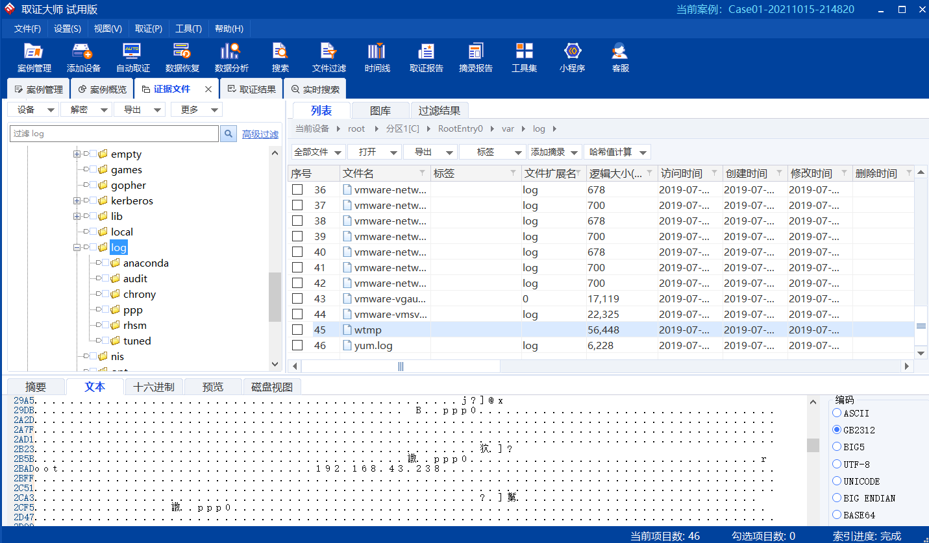Click var in breadcrumb path
The width and height of the screenshot is (929, 543).
[508, 129]
